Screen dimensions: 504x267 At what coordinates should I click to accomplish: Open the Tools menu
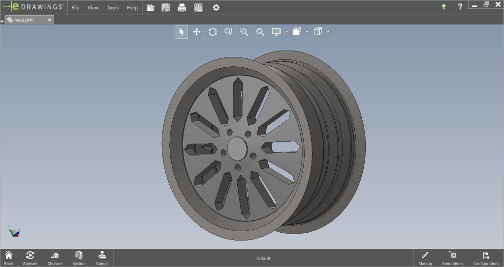(x=113, y=7)
